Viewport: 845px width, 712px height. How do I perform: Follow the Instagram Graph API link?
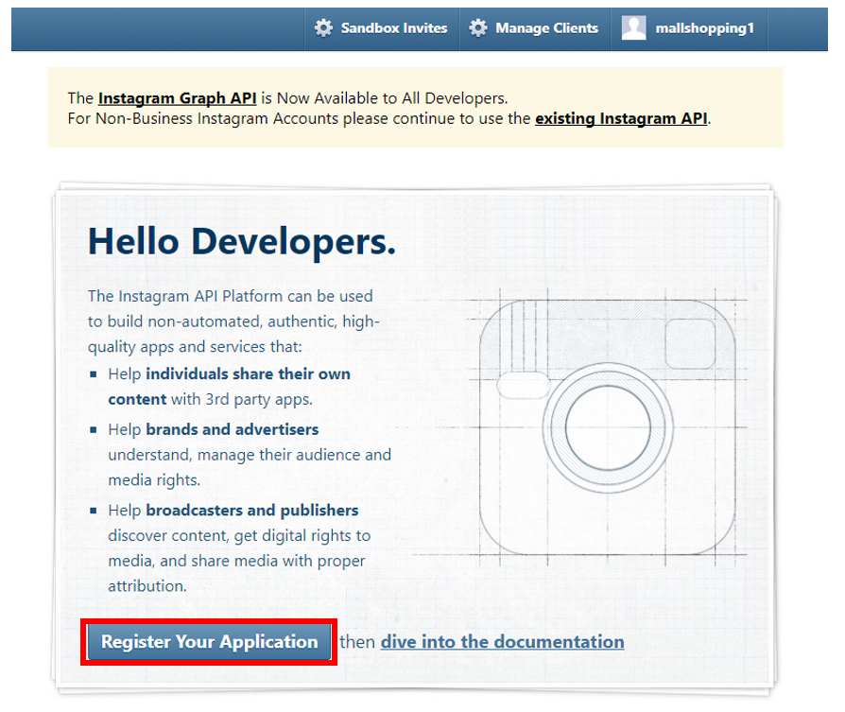(x=178, y=98)
